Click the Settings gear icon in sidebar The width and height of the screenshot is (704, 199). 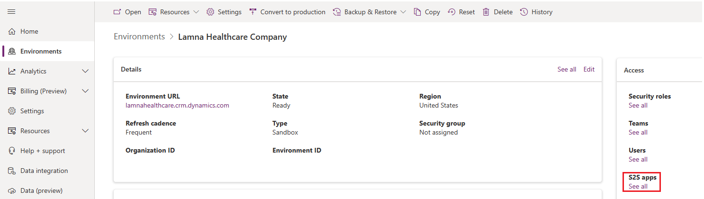click(12, 111)
